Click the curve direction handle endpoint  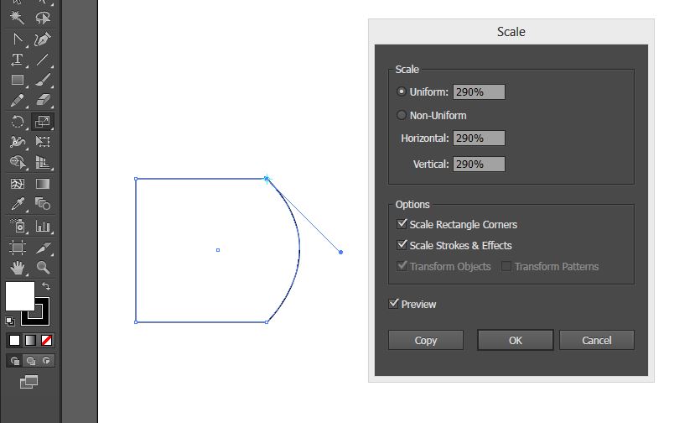pyautogui.click(x=341, y=252)
